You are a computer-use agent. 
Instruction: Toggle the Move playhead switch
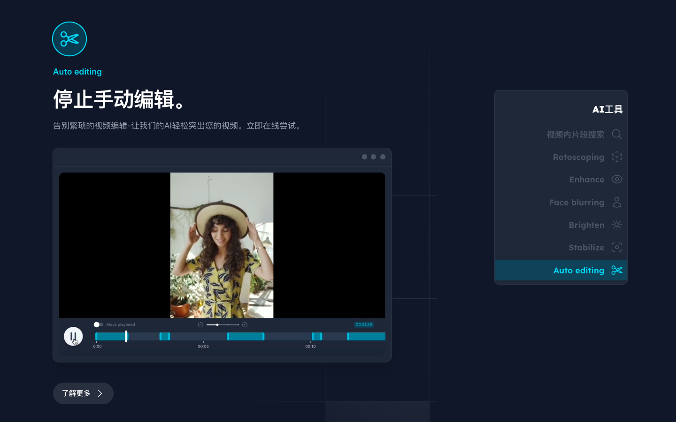pyautogui.click(x=97, y=324)
